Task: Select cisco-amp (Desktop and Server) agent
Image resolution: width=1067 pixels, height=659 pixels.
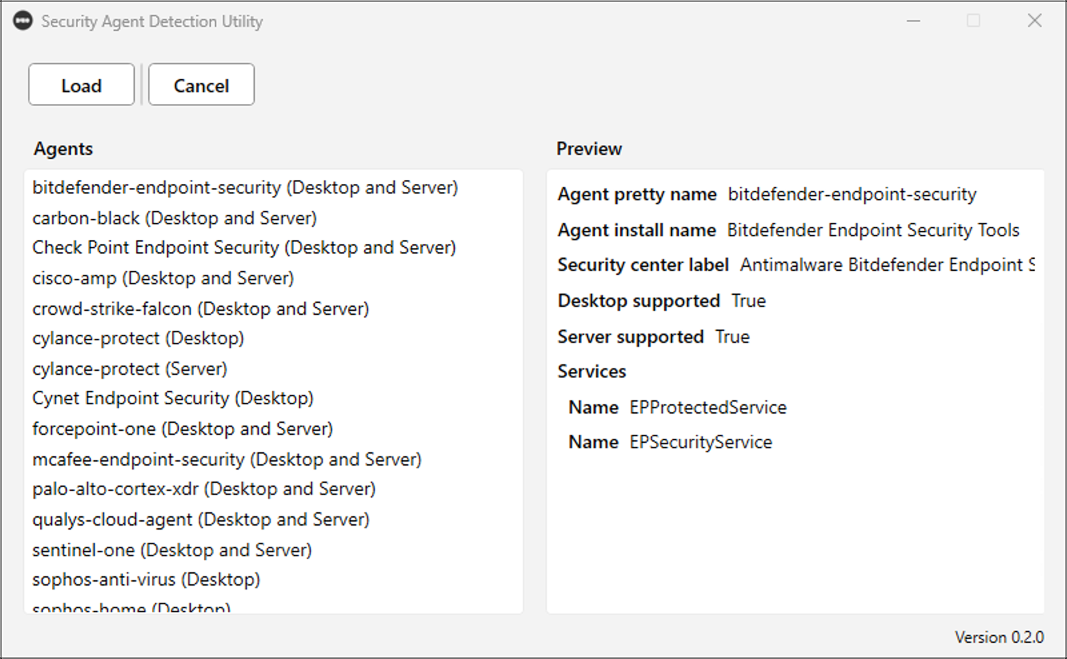Action: [163, 278]
